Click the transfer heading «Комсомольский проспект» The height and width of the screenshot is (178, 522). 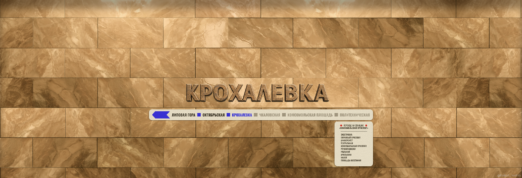point(354,128)
